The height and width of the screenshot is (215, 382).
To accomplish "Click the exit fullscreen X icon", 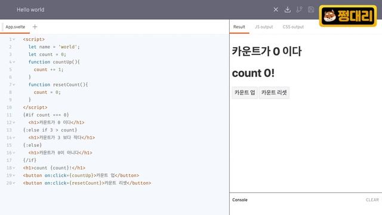I will pos(276,10).
